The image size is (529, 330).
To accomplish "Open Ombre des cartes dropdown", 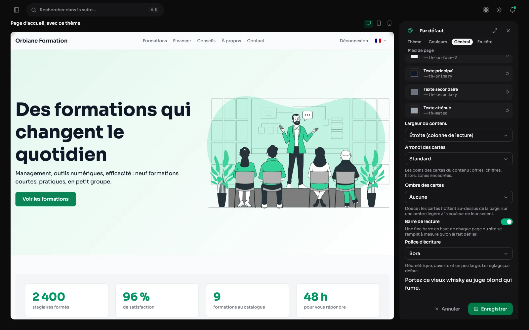I will click(459, 197).
